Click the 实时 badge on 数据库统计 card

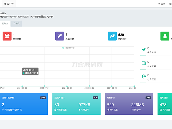click(96, 97)
